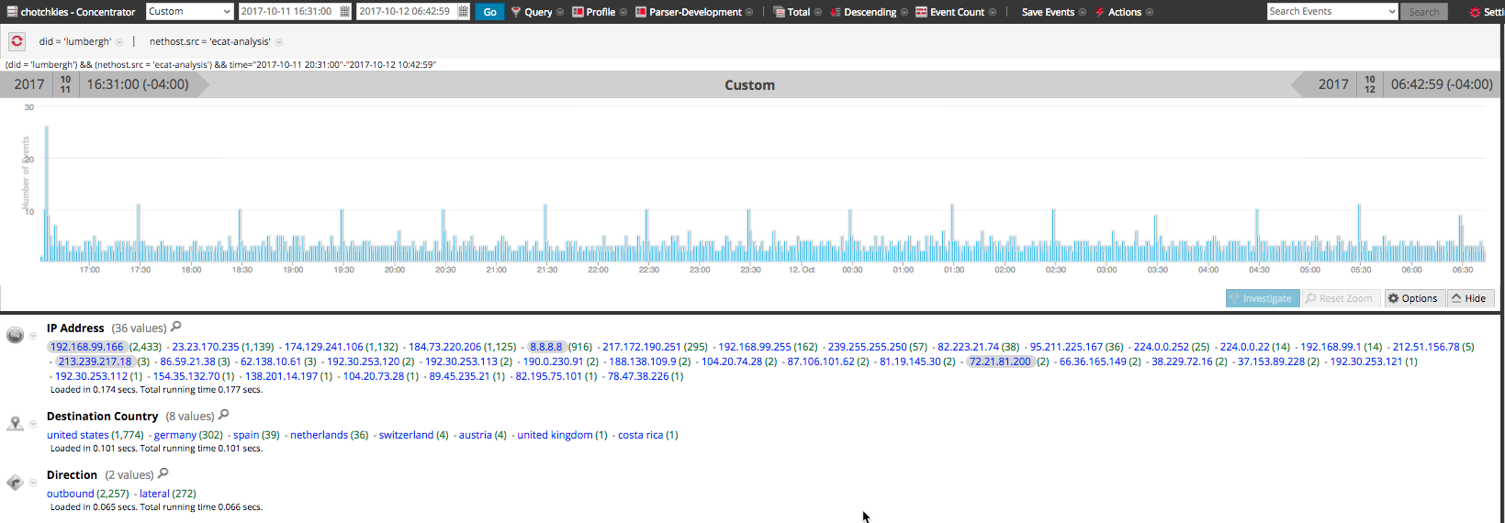Click the Direction group heading
This screenshot has width=1505, height=523.
click(72, 474)
